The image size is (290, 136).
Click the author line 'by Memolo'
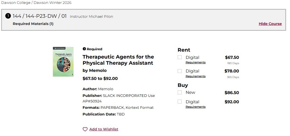click(94, 70)
